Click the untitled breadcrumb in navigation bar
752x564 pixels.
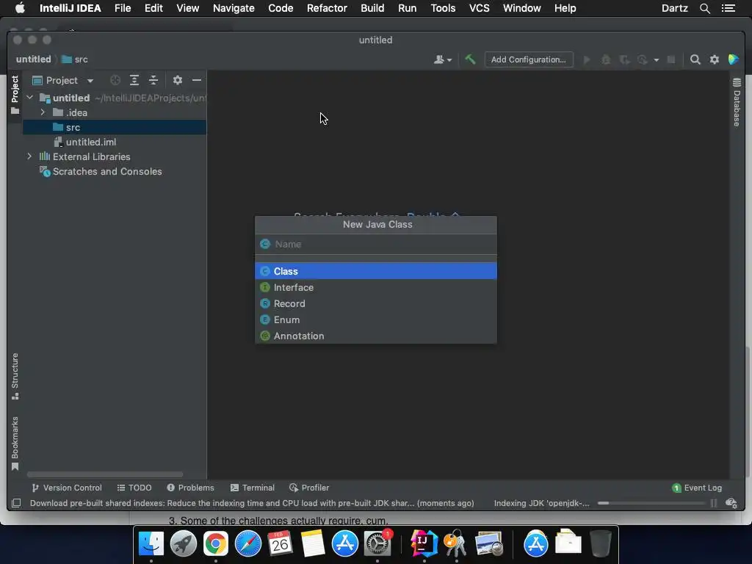[x=34, y=59]
